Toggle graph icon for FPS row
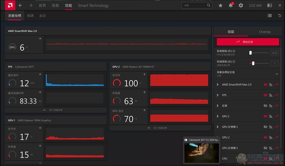Image resolution: width=285 pixels, height=166 pixels. point(271,95)
